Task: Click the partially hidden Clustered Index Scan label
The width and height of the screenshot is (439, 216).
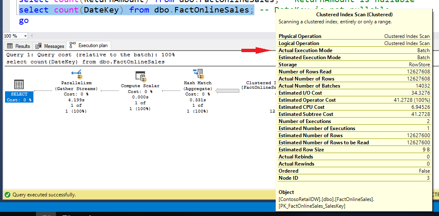Action: click(x=259, y=83)
